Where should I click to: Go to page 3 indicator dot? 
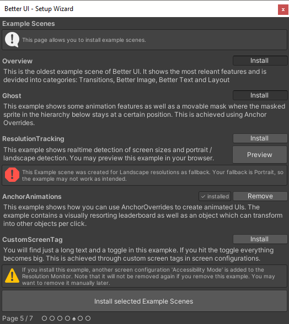60,318
